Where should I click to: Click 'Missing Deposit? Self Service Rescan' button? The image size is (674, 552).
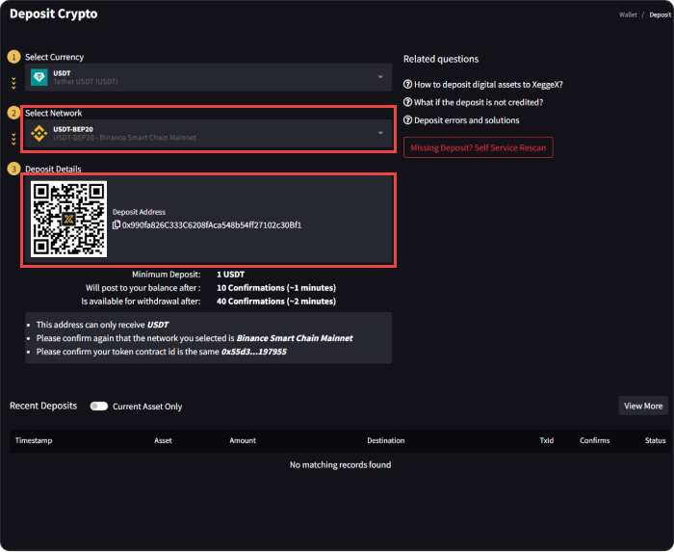[x=478, y=147]
